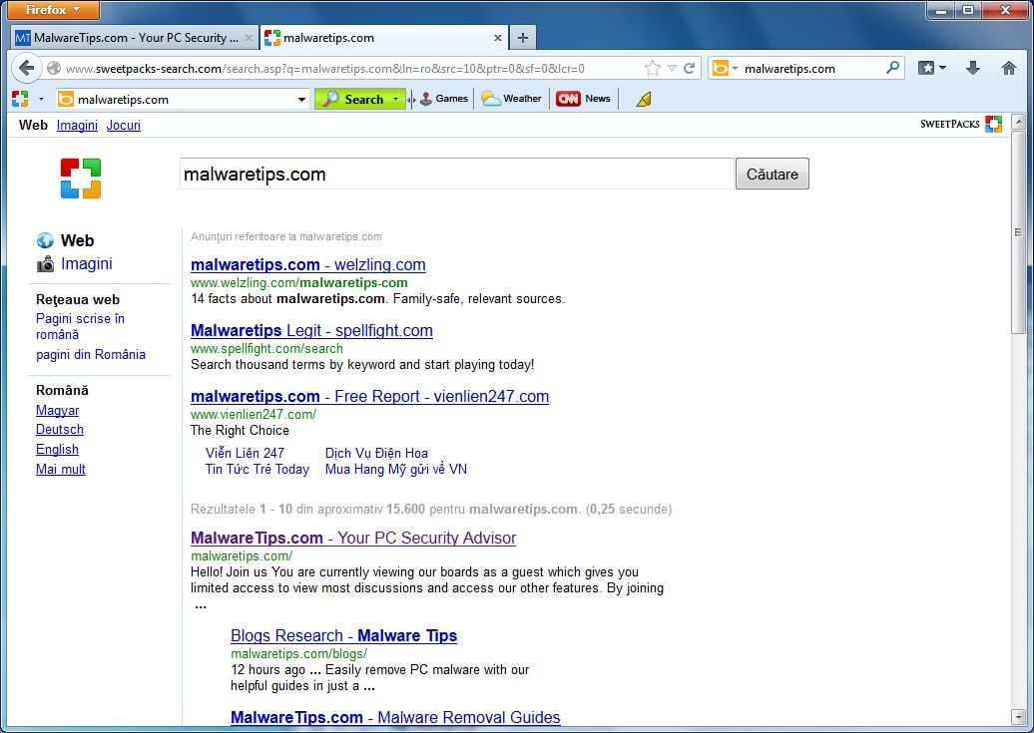The width and height of the screenshot is (1034, 733).
Task: Close the MalwareTips.com - Your PC Security tab
Action: pos(248,38)
